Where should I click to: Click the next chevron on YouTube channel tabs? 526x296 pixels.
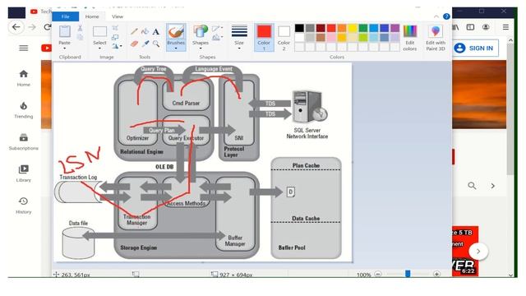coord(492,186)
